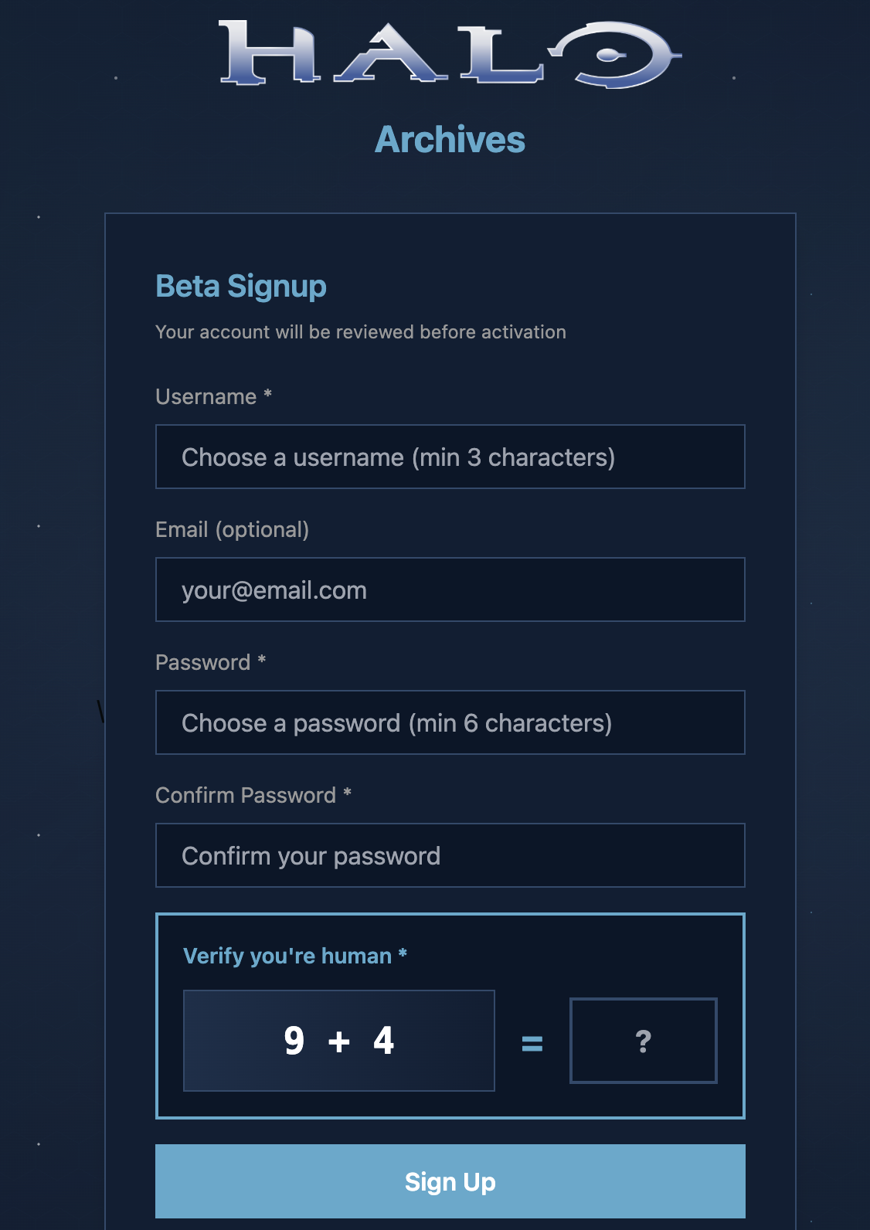870x1230 pixels.
Task: Click the Archives title text
Action: click(x=450, y=140)
